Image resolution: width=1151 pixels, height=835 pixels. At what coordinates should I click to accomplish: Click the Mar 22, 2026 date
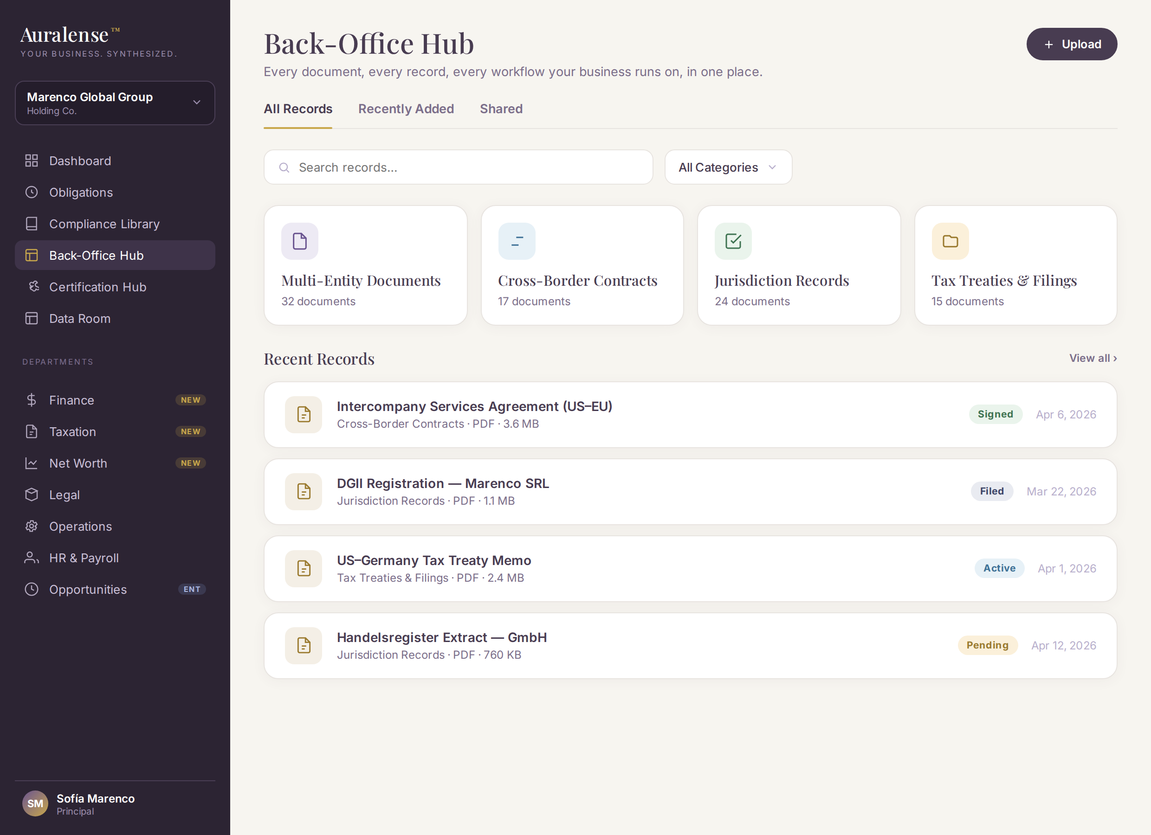click(1061, 492)
